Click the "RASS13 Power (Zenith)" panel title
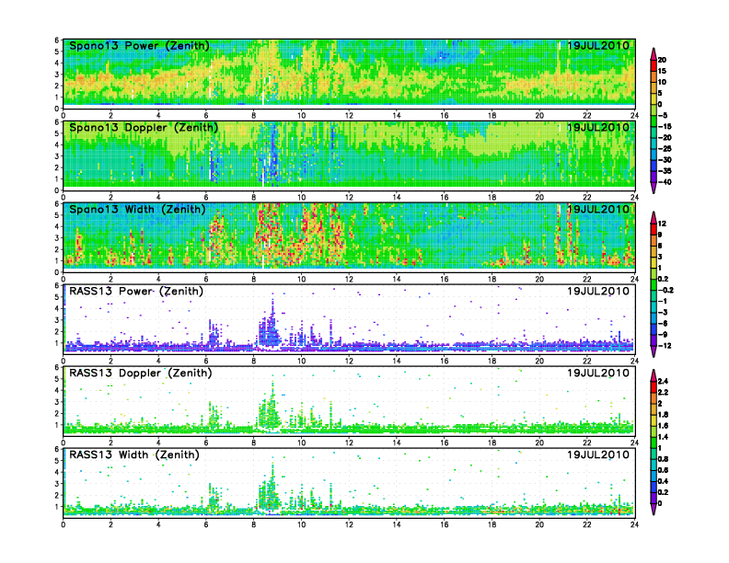The width and height of the screenshot is (729, 563). 136,291
